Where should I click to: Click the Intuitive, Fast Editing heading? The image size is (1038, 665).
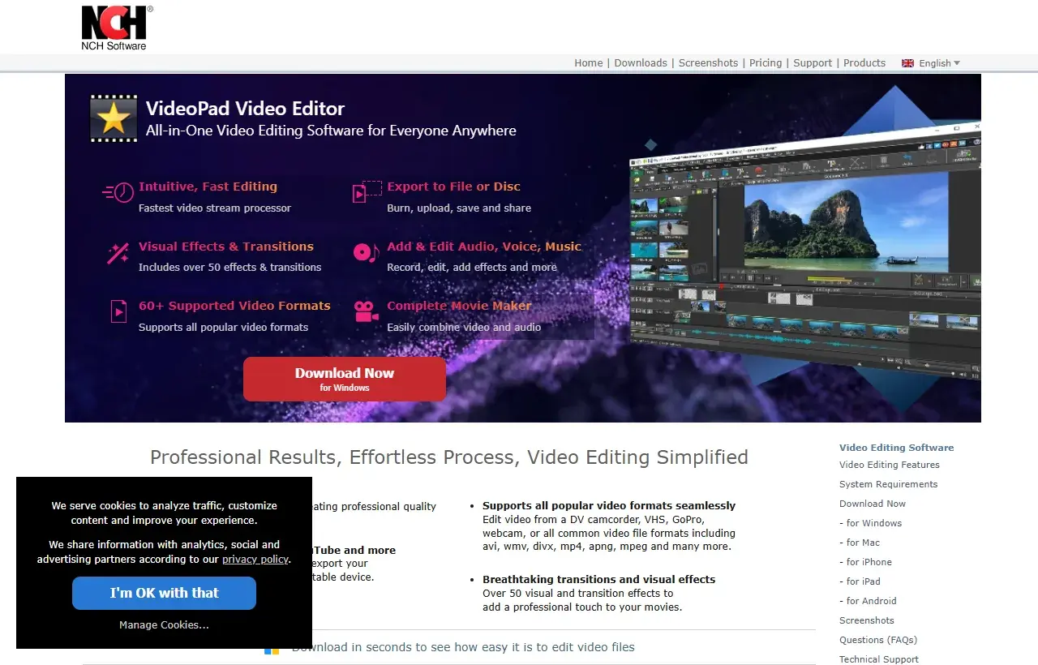(x=208, y=187)
